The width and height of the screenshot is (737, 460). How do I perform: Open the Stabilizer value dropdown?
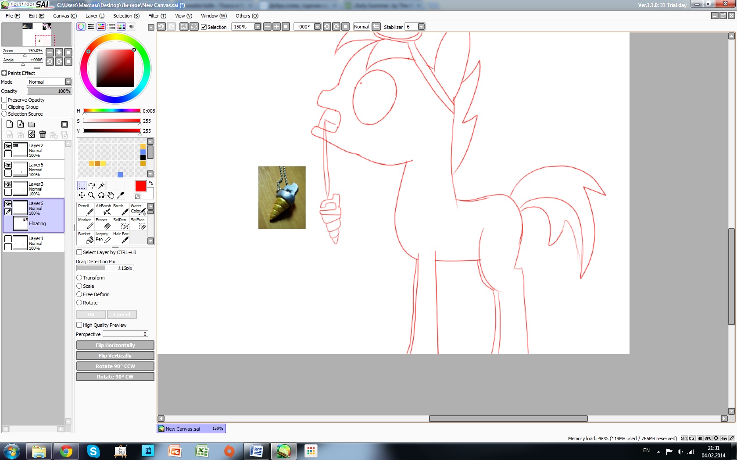pyautogui.click(x=421, y=27)
